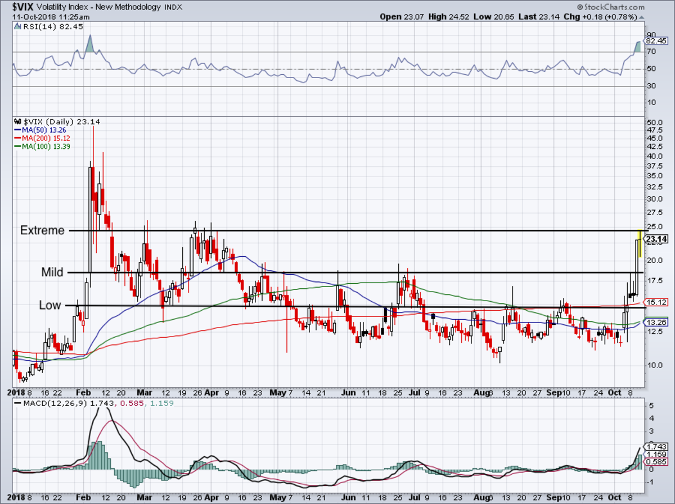Click the yellow latest candlestick
Screen dimensions: 675x504
tap(640, 244)
